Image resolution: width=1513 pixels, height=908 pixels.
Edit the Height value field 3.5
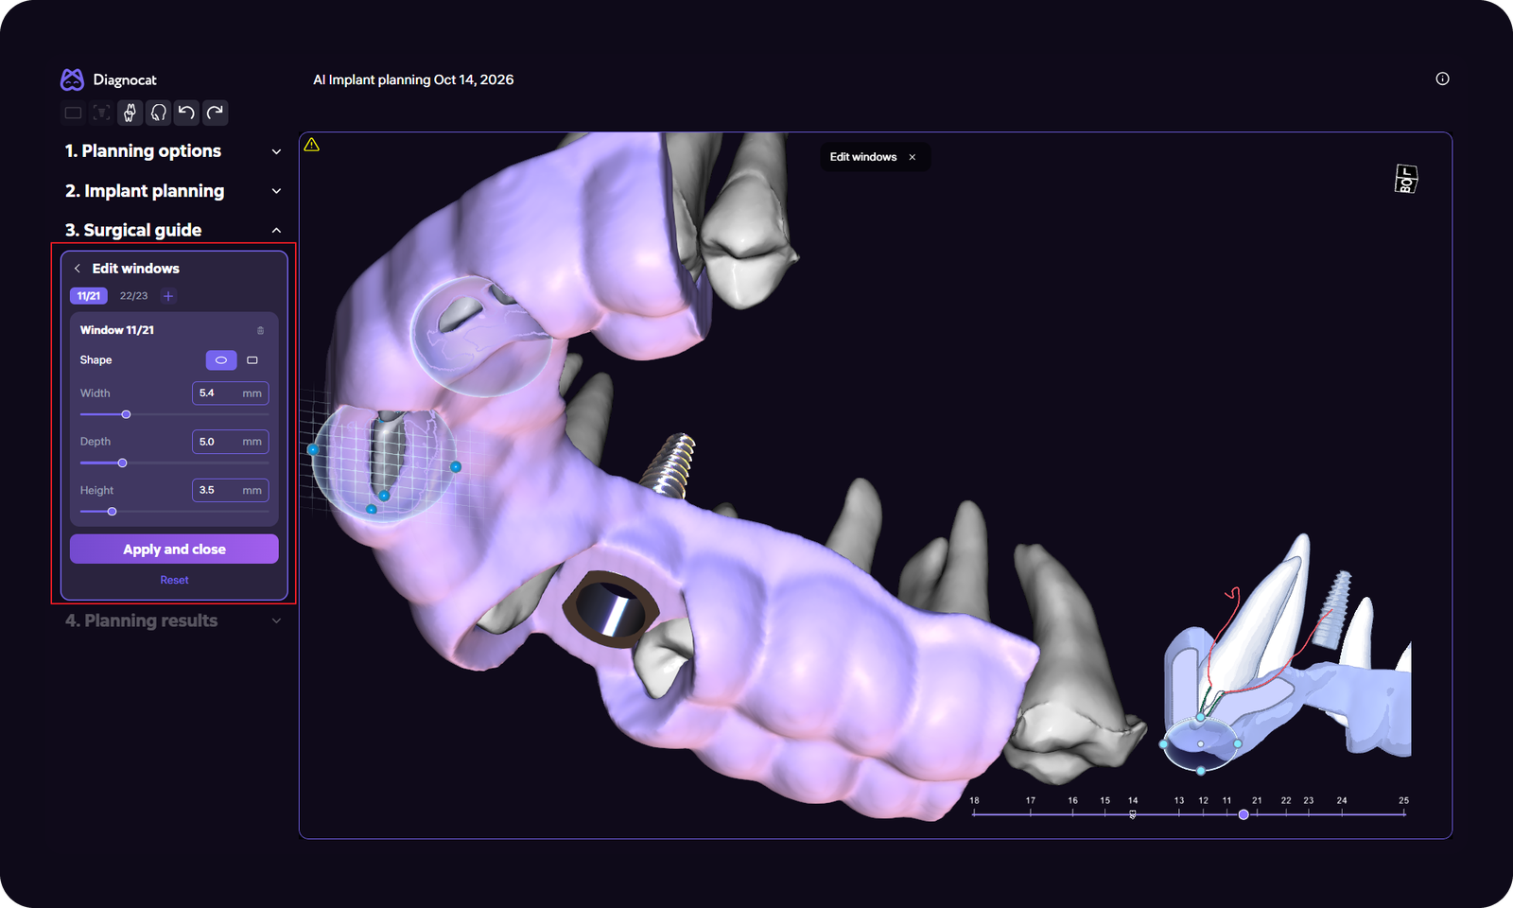pyautogui.click(x=231, y=490)
